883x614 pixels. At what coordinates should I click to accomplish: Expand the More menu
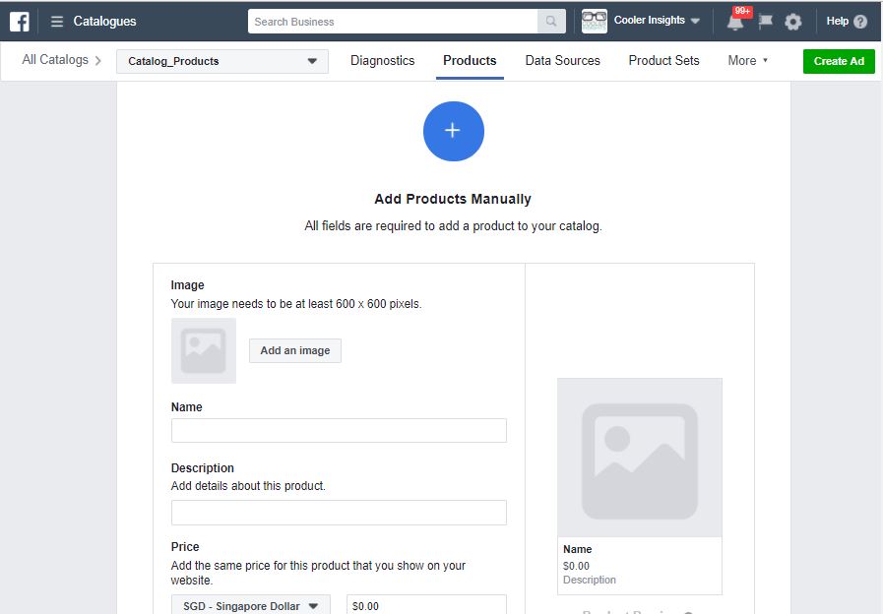(748, 60)
